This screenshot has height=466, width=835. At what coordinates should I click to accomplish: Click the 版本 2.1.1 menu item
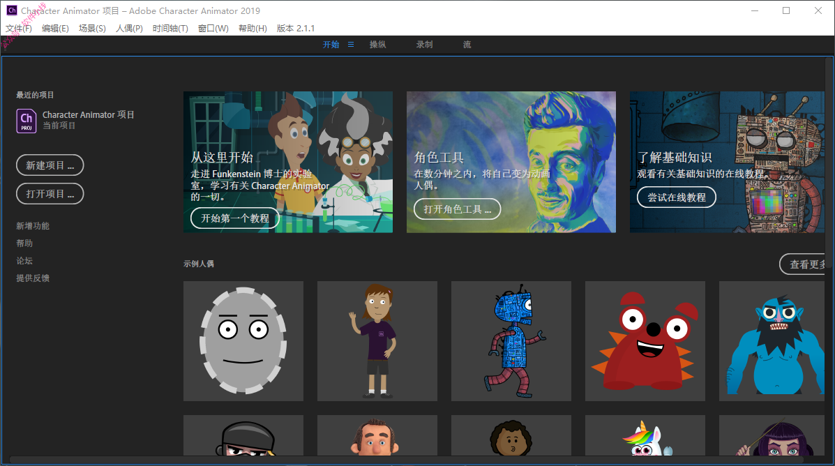click(296, 28)
